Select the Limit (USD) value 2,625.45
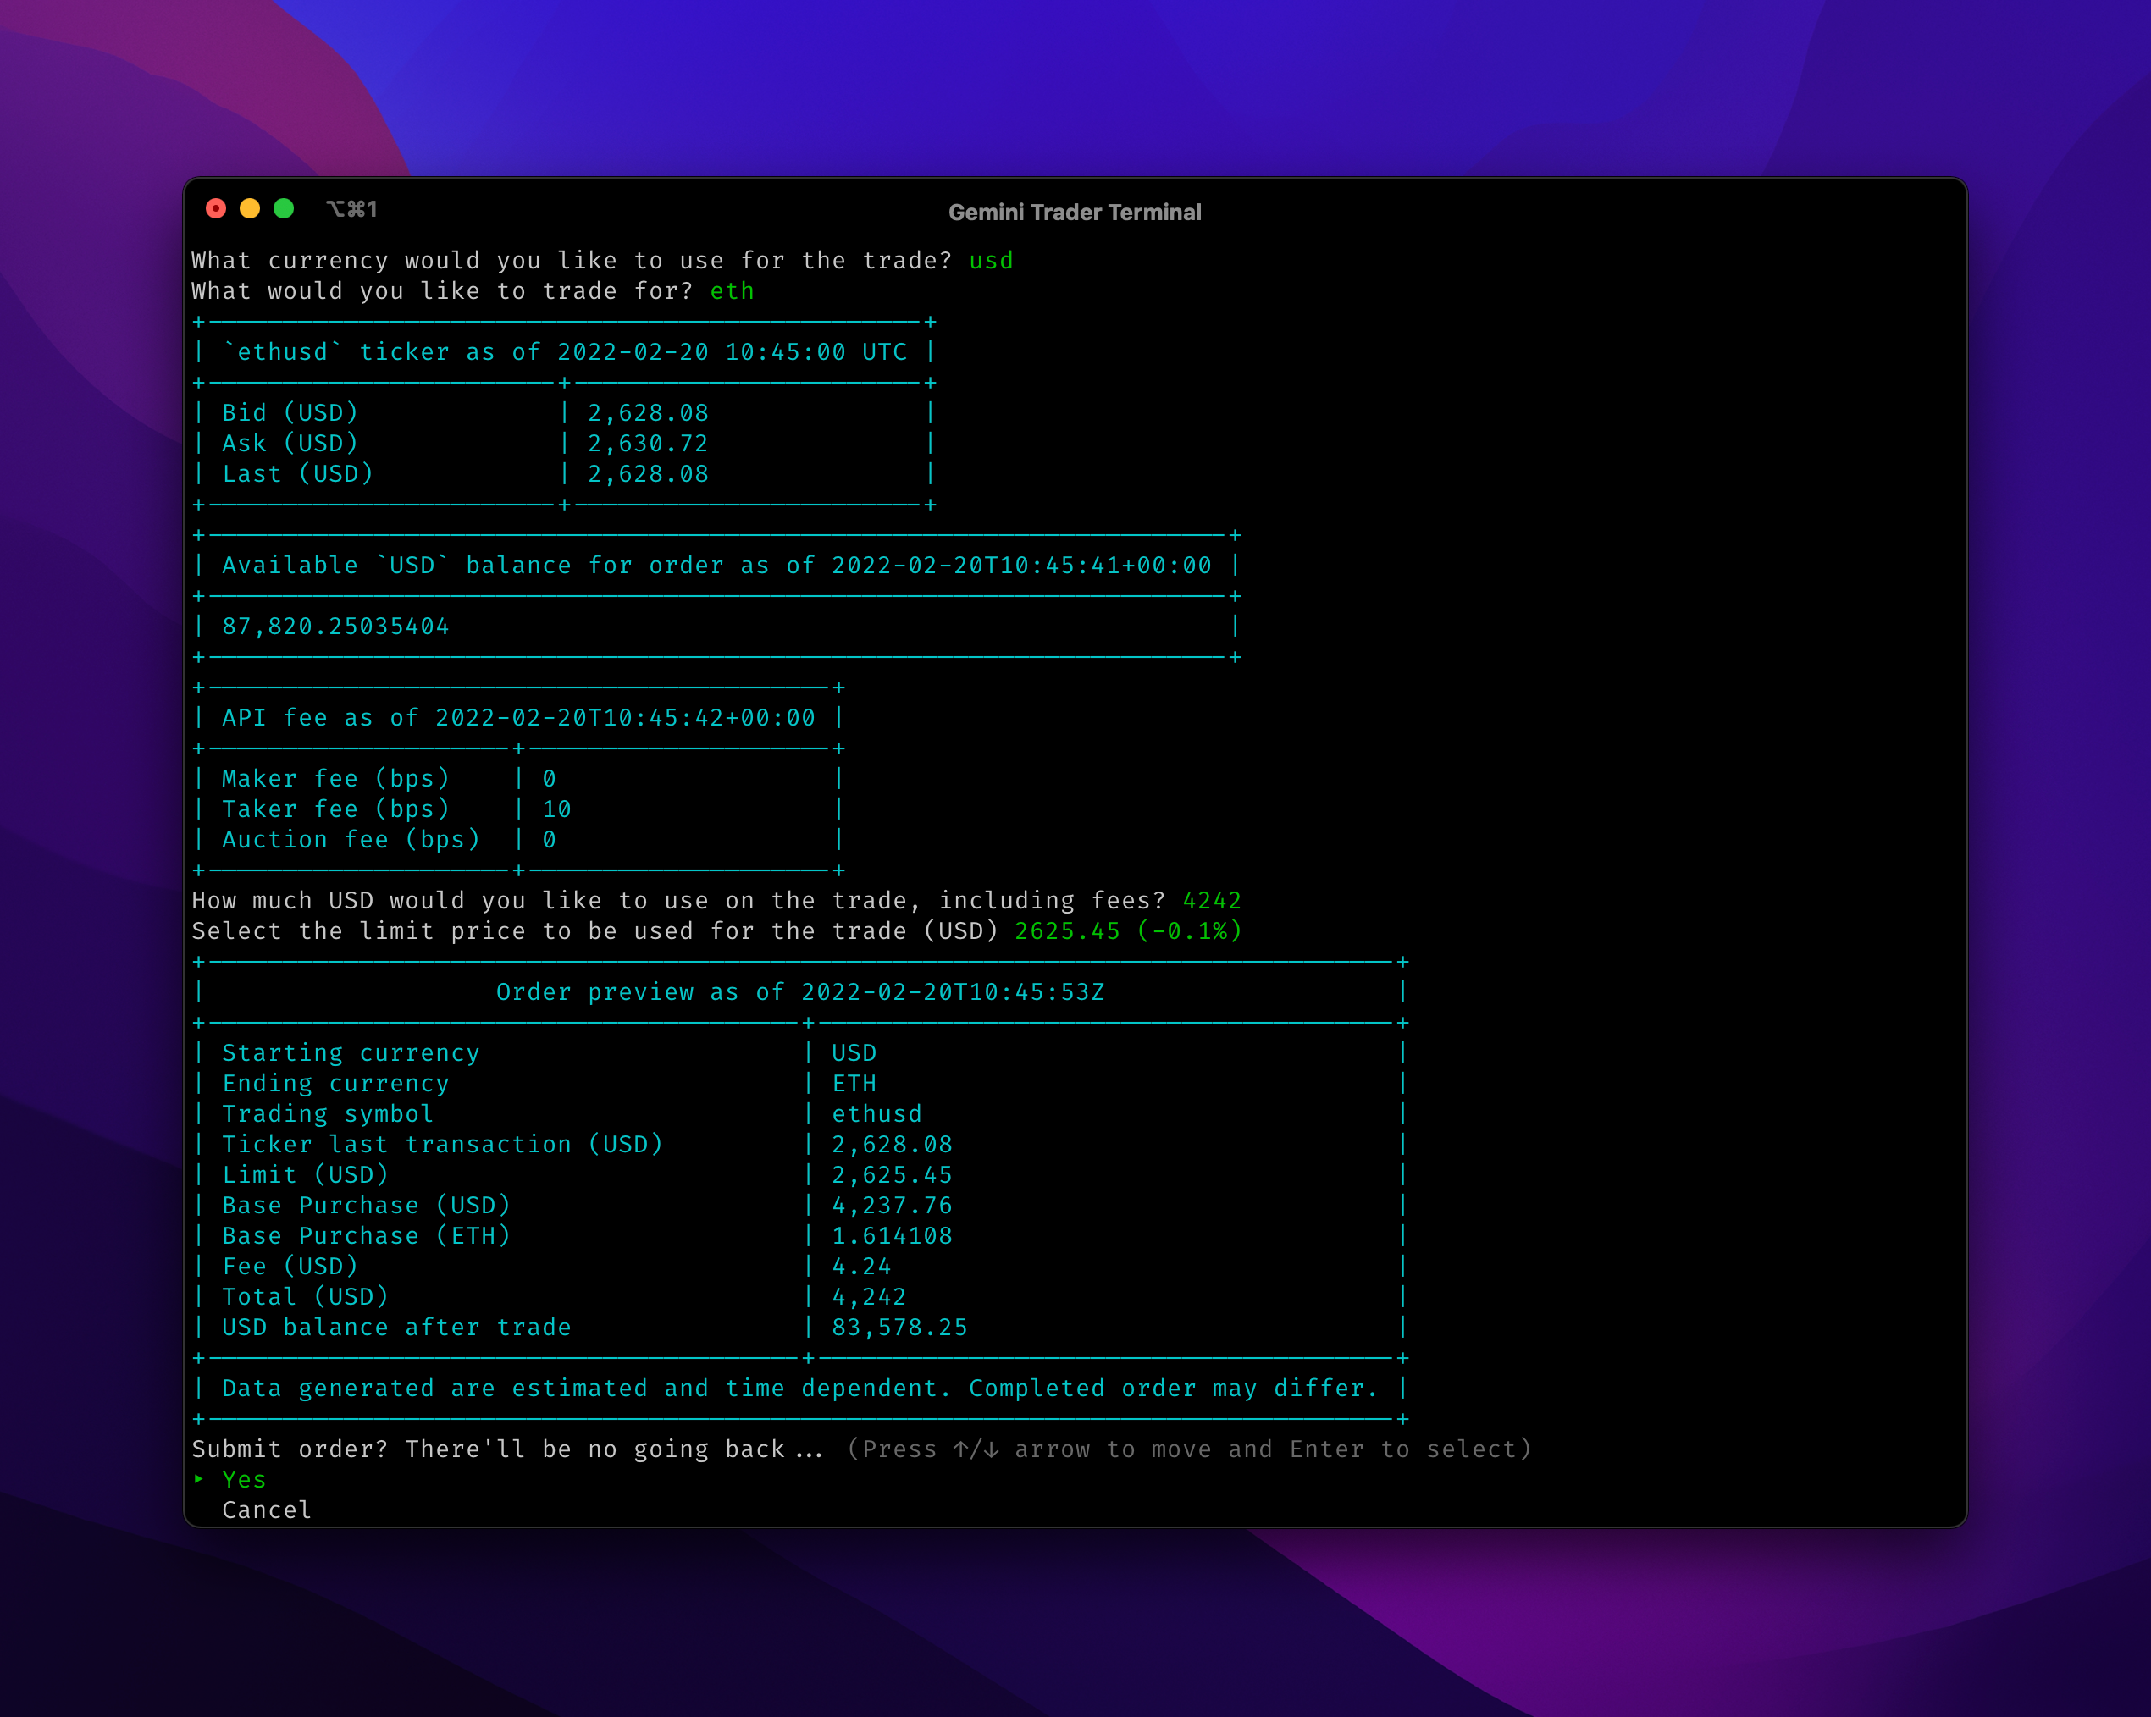Image resolution: width=2151 pixels, height=1717 pixels. point(892,1175)
